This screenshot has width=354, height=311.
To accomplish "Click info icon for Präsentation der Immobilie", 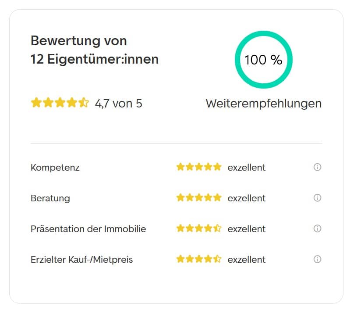I will pyautogui.click(x=317, y=229).
